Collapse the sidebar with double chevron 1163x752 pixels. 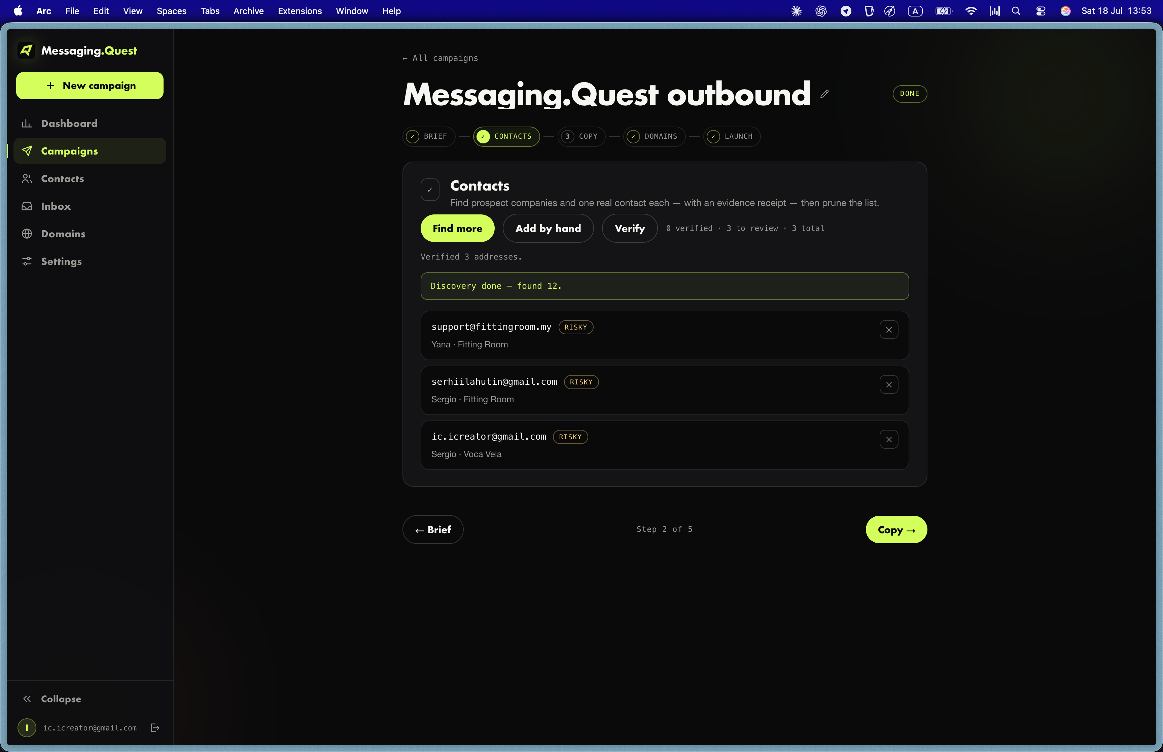pyautogui.click(x=27, y=699)
